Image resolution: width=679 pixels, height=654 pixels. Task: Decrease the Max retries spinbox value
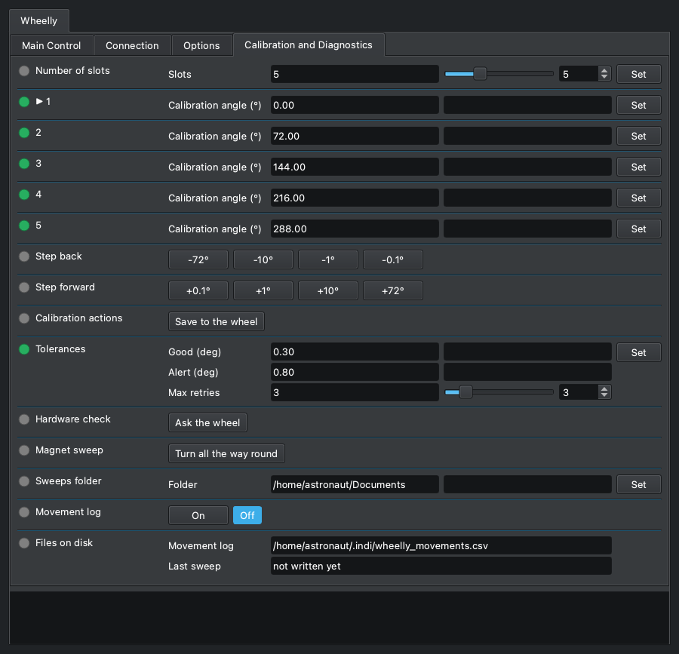(604, 395)
